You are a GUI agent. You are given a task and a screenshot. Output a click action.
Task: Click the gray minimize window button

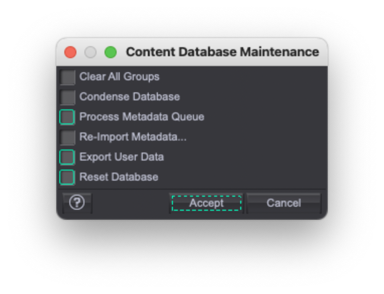(x=90, y=52)
